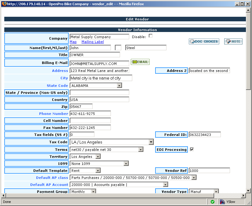Toggle the Disable vendor checkbox
This screenshot has width=252, height=206.
(x=150, y=36)
